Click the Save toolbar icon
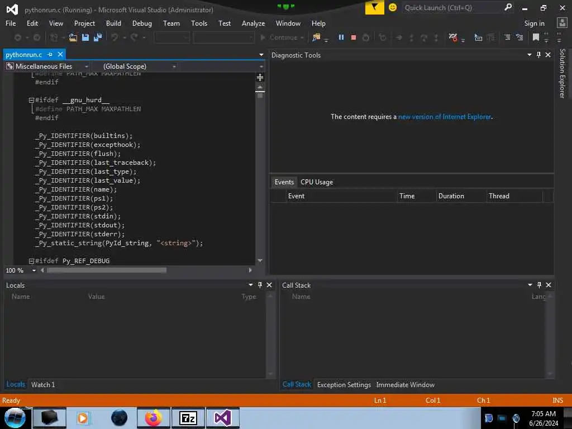The height and width of the screenshot is (429, 572). (x=85, y=37)
